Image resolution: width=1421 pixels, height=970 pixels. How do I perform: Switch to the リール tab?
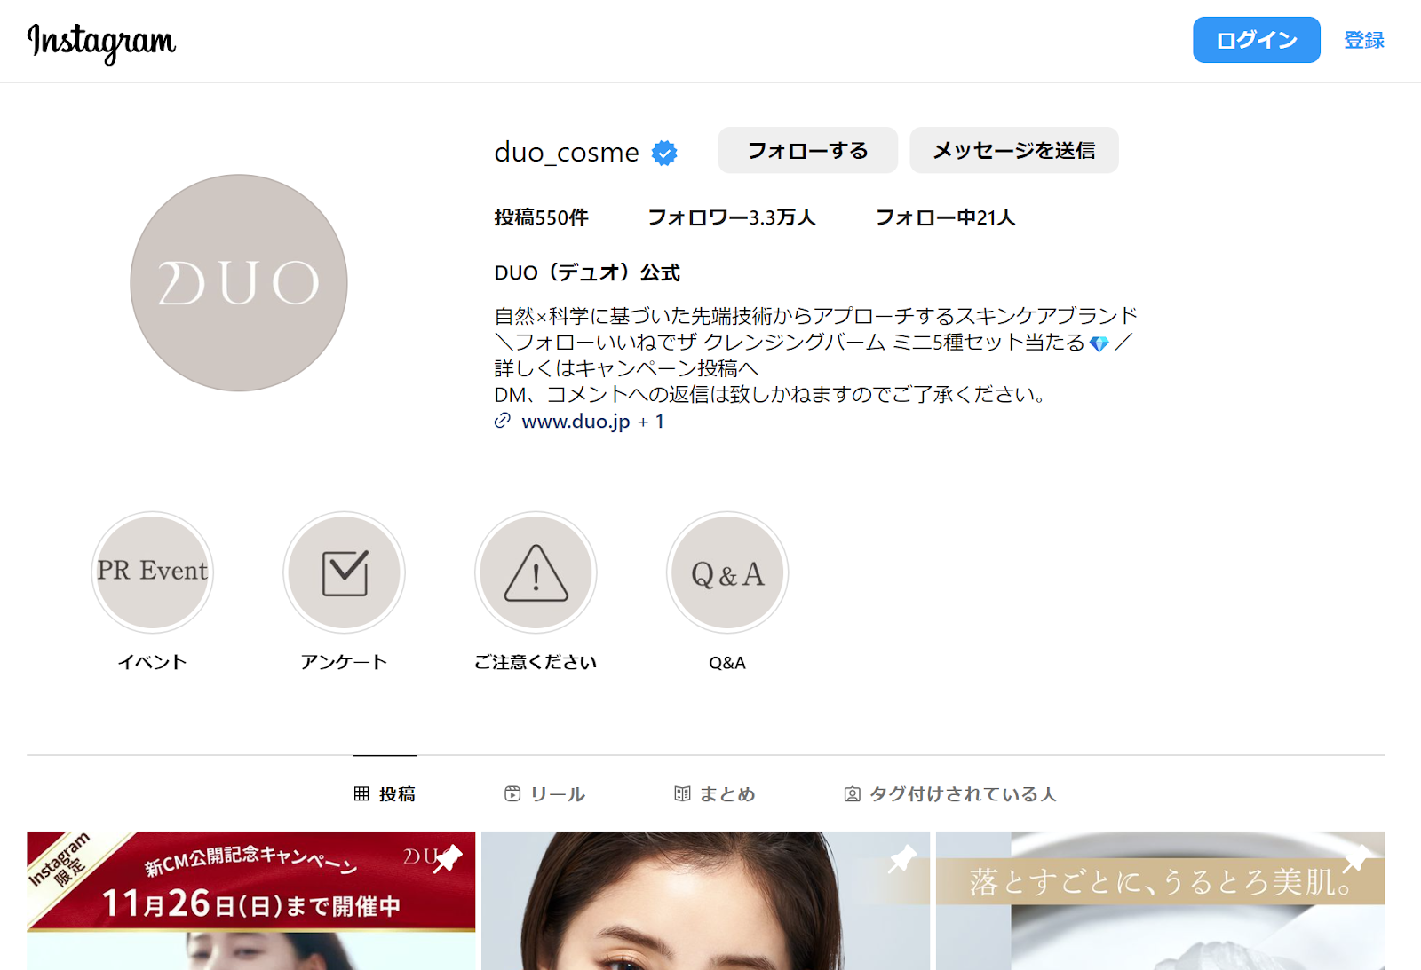coord(544,793)
